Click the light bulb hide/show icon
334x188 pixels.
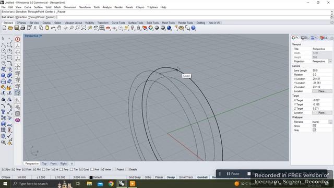pos(133,28)
